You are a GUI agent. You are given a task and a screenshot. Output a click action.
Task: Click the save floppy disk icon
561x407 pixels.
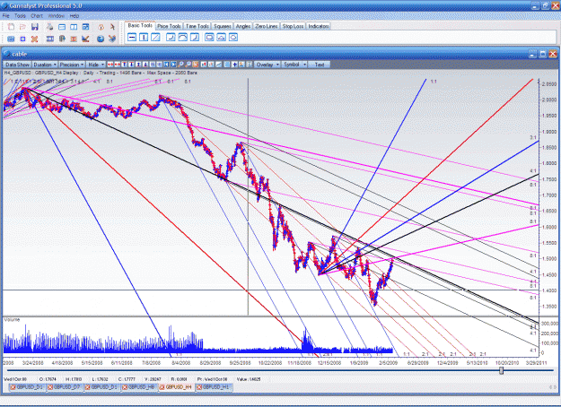[35, 27]
